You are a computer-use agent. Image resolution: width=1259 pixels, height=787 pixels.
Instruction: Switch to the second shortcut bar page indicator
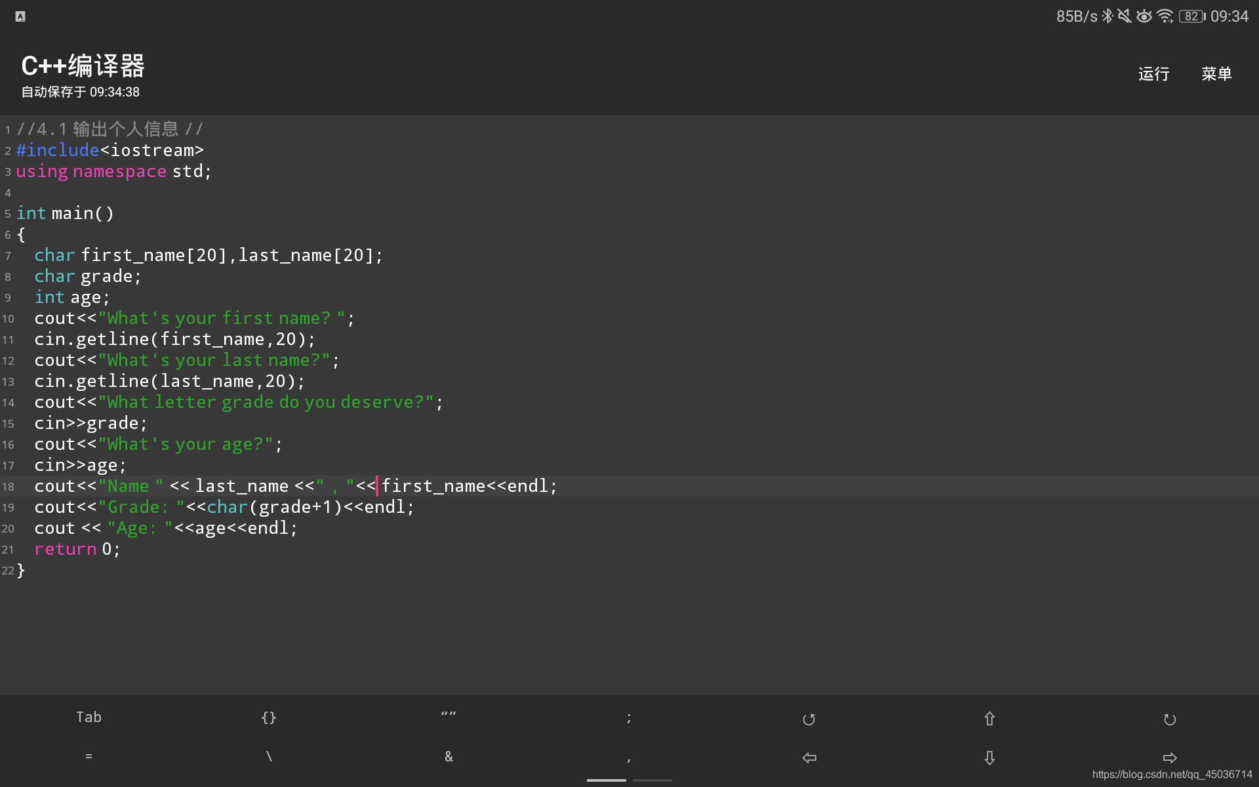pyautogui.click(x=652, y=780)
